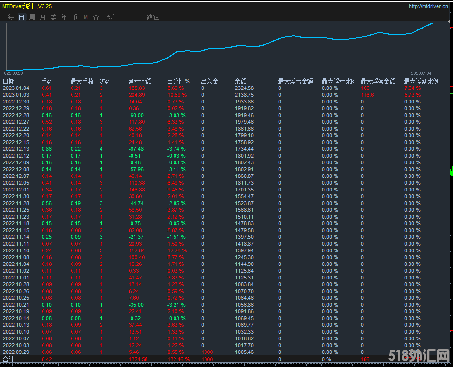The width and height of the screenshot is (453, 367).
Task: Click the 次数 column header
Action: [105, 82]
